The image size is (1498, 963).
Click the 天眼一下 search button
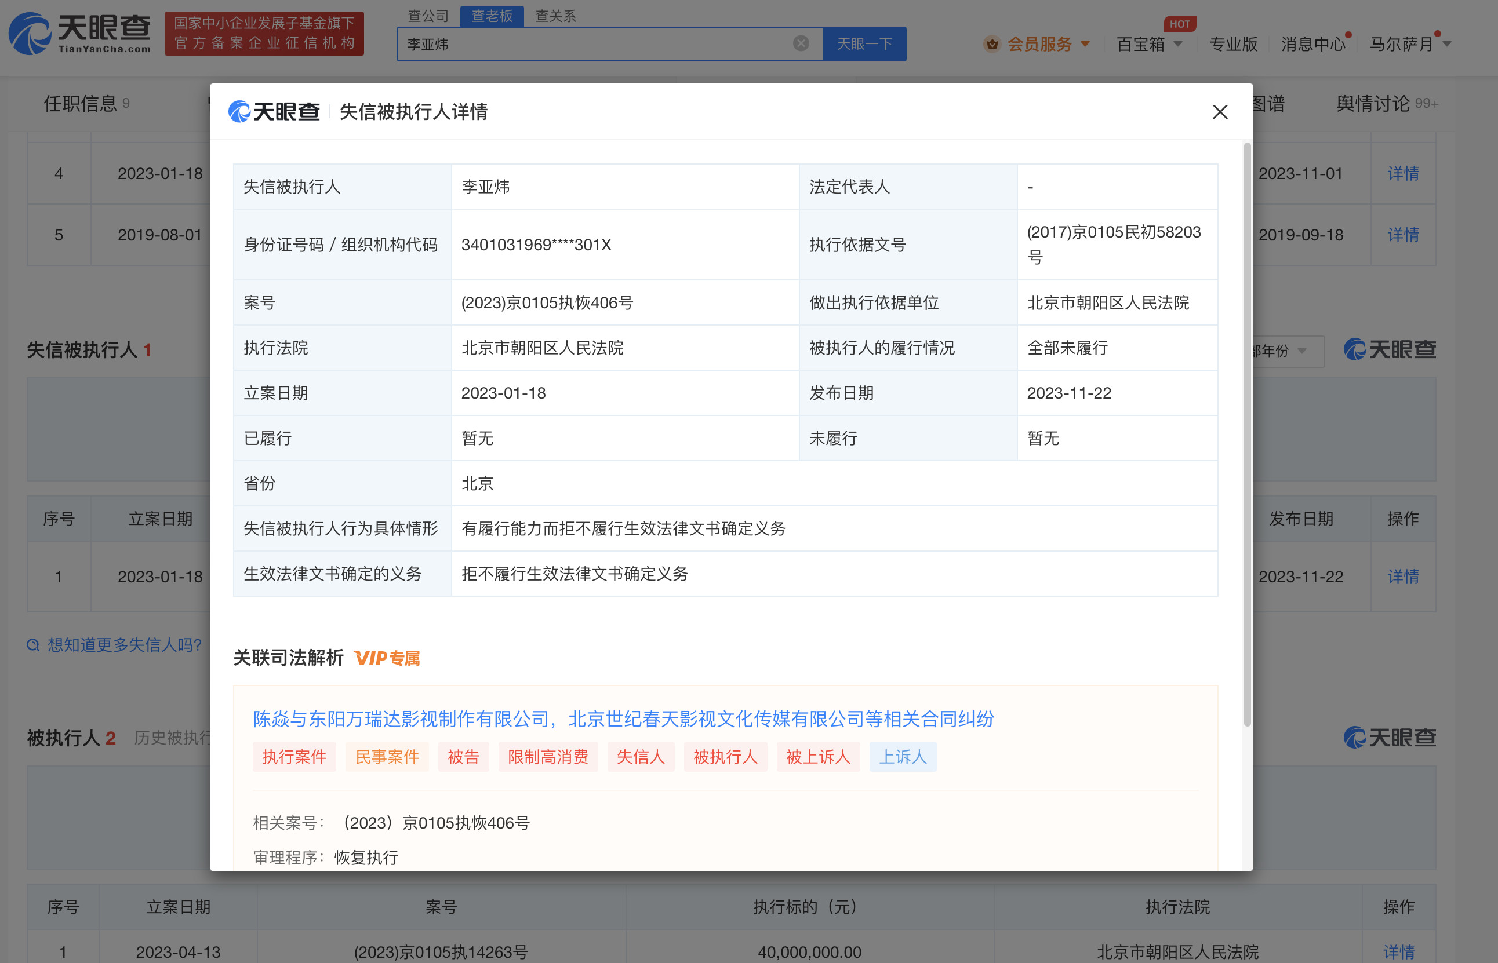click(864, 44)
